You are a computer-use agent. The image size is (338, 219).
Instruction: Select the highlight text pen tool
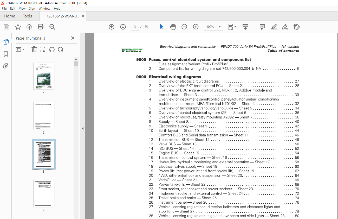tap(274, 27)
